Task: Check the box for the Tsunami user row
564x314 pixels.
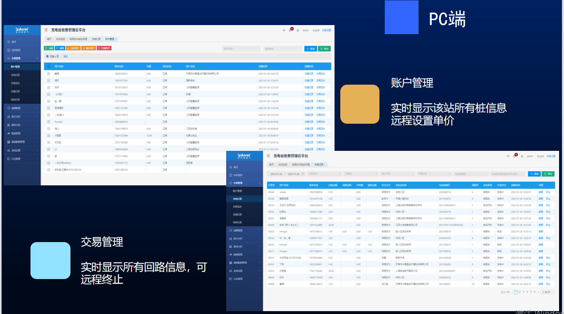Action: coord(49,122)
